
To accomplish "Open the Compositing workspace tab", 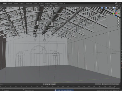I will [x=54, y=4].
